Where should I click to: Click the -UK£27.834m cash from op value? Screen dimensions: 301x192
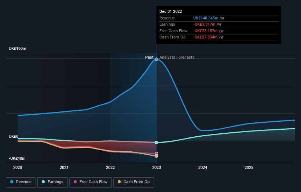pos(205,37)
